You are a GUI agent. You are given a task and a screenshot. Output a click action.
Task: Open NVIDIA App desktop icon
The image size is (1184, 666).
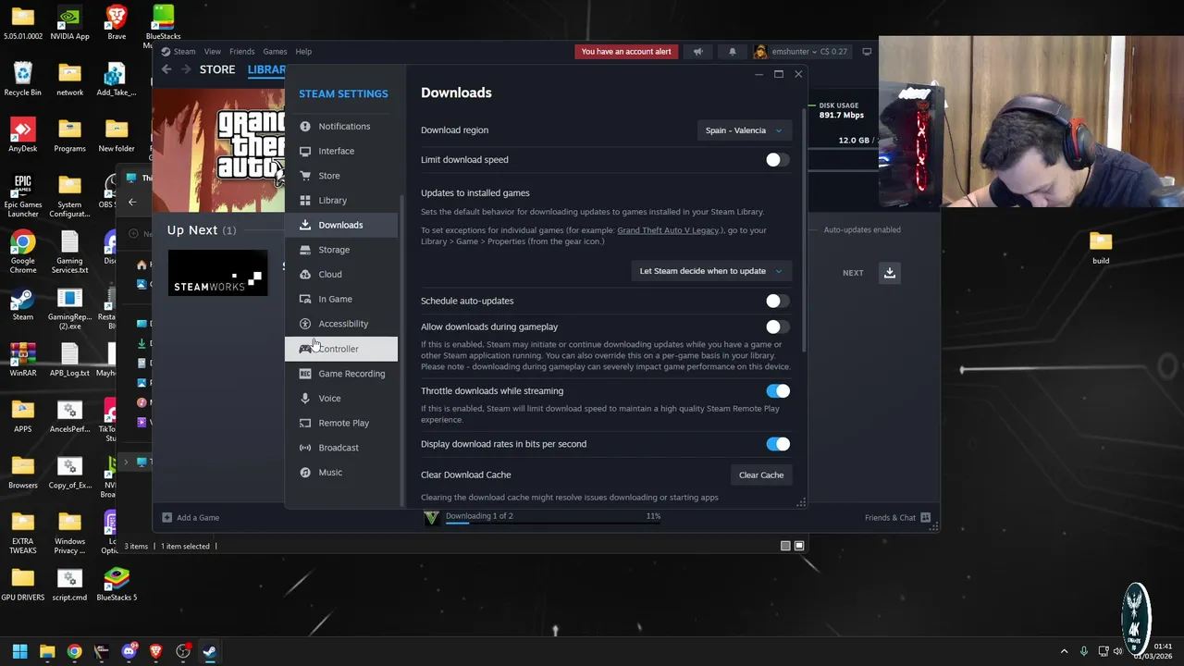click(69, 23)
